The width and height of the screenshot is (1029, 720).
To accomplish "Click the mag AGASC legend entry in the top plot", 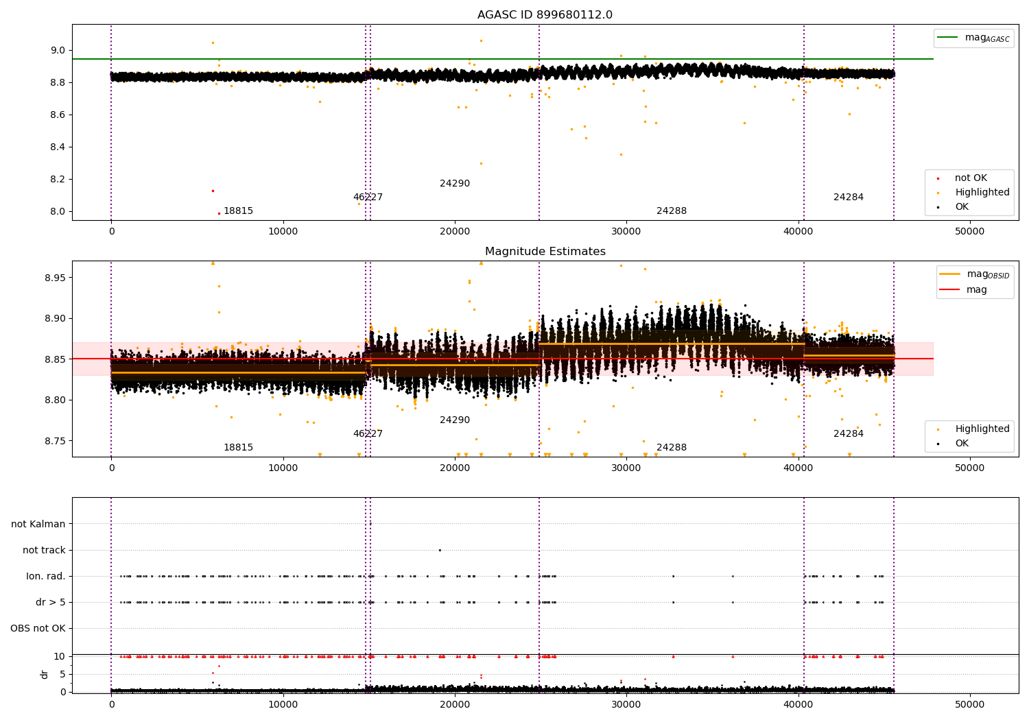I will [973, 38].
